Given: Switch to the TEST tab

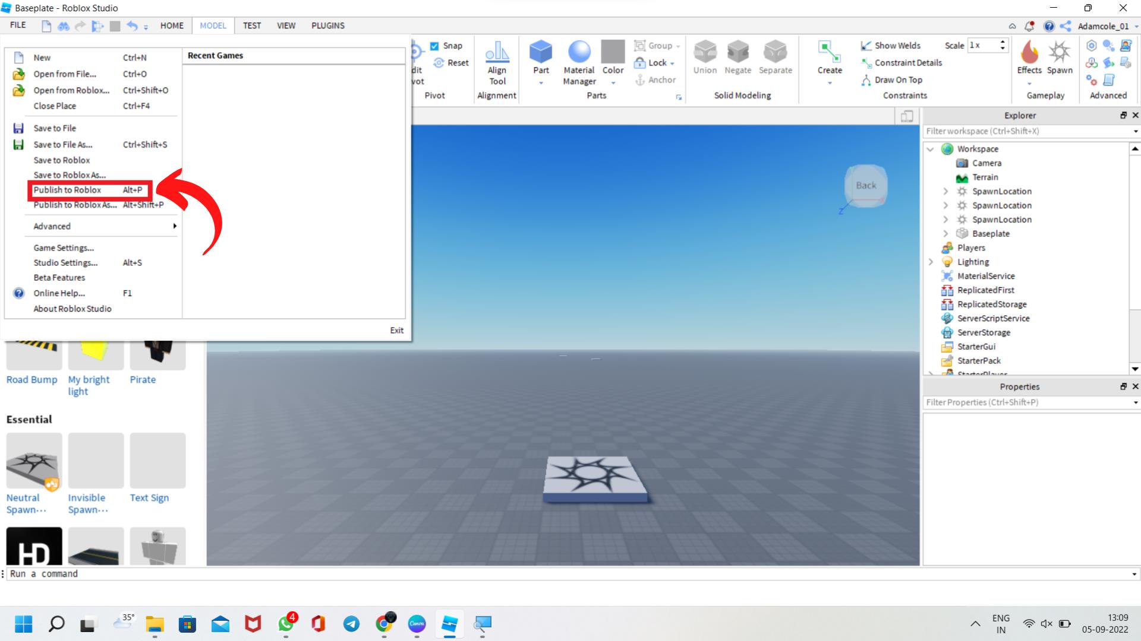Looking at the screenshot, I should tap(252, 26).
